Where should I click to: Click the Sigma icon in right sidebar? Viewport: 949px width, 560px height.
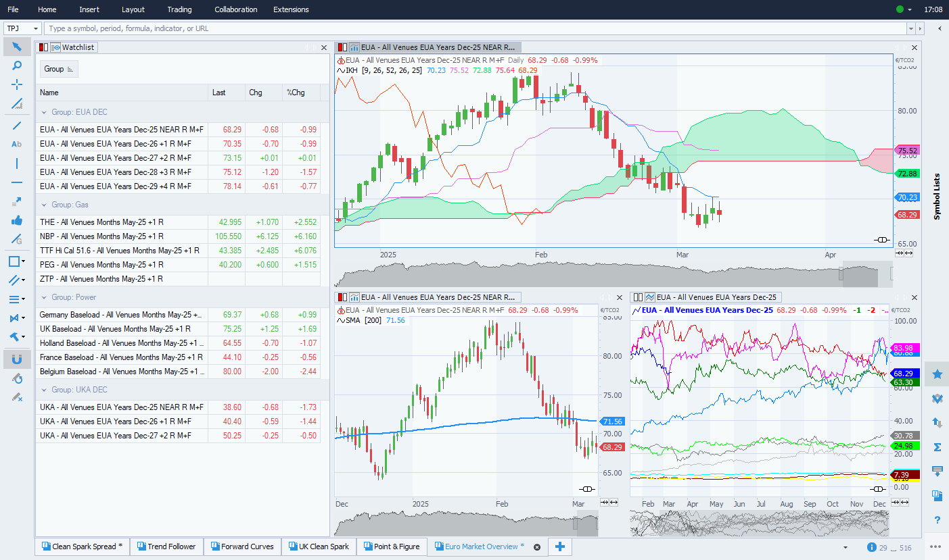(x=937, y=447)
